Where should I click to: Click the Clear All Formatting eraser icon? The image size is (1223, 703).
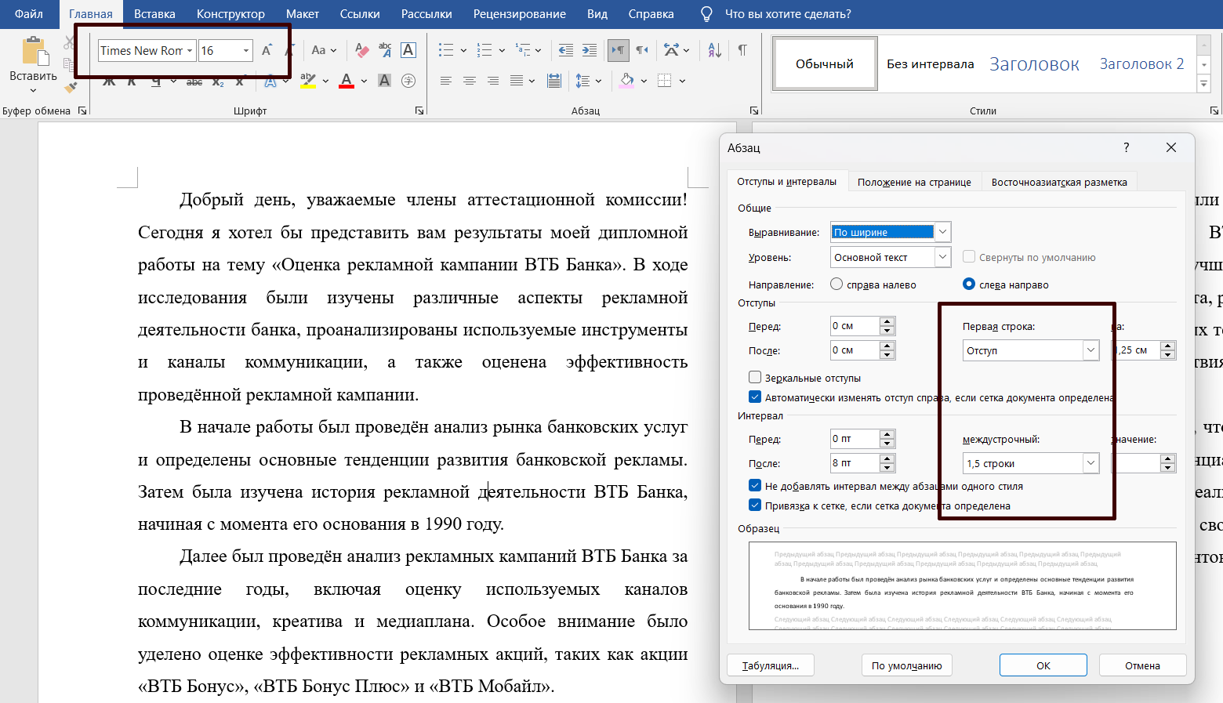[x=361, y=50]
